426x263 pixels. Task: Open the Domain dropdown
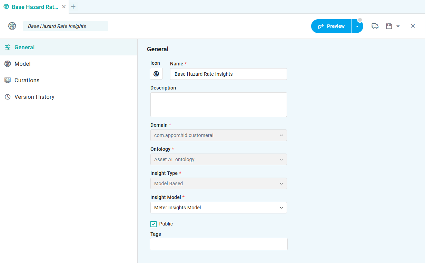click(218, 135)
